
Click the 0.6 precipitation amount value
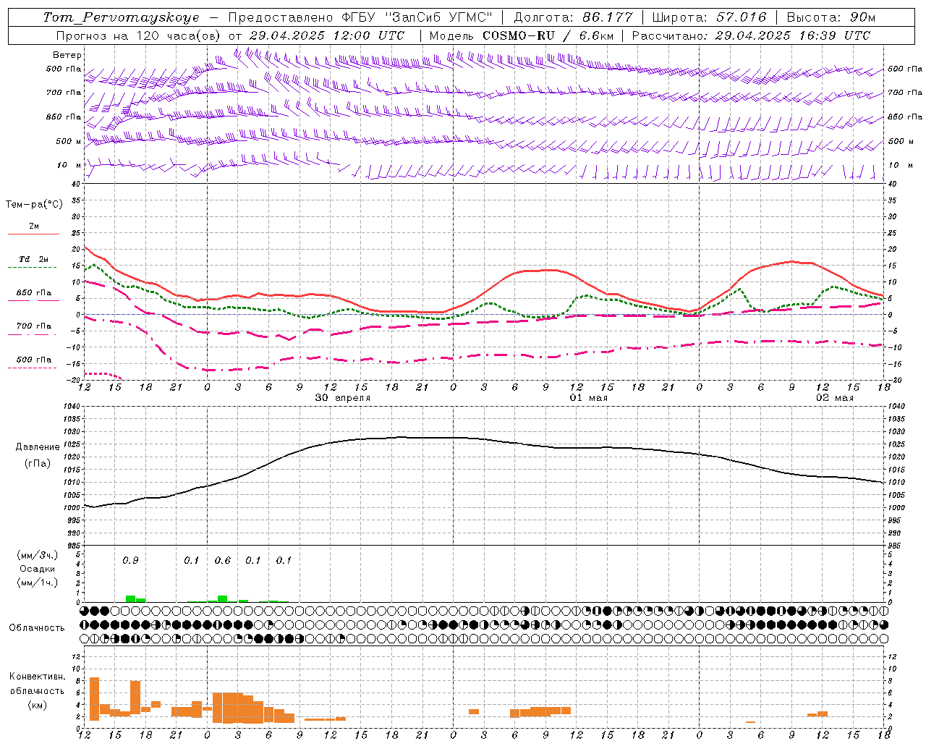[223, 561]
